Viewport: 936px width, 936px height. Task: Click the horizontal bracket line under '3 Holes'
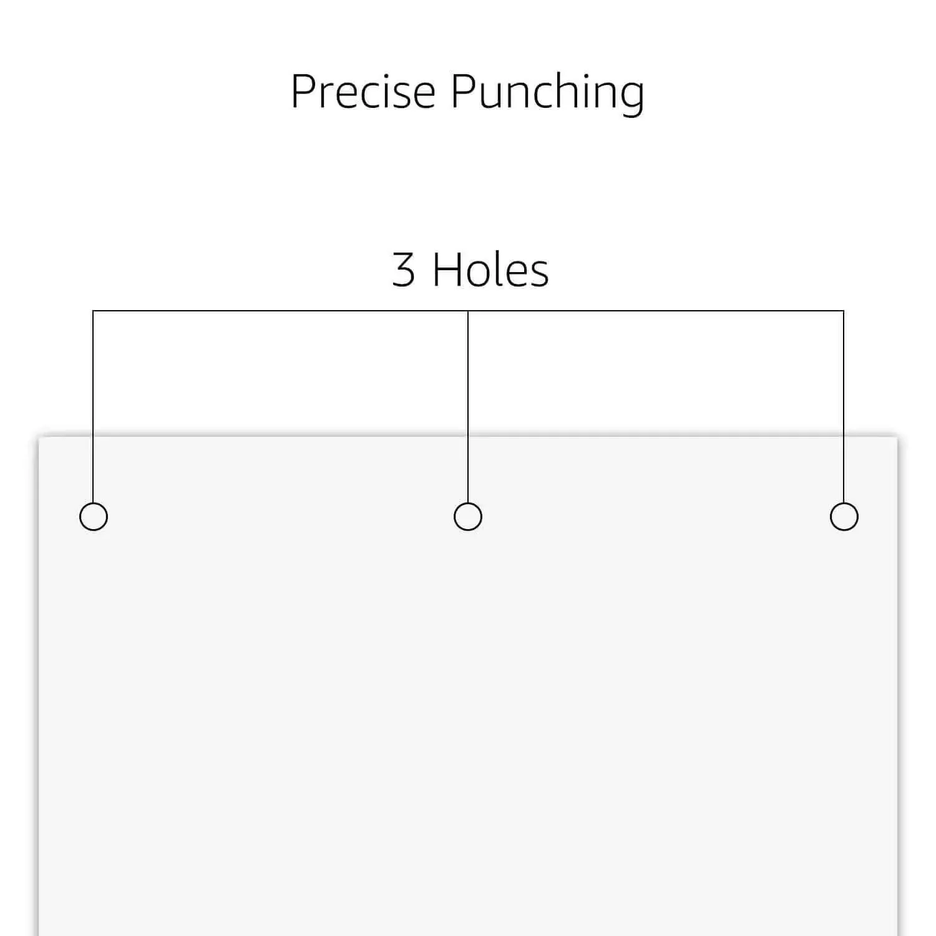pyautogui.click(x=468, y=311)
